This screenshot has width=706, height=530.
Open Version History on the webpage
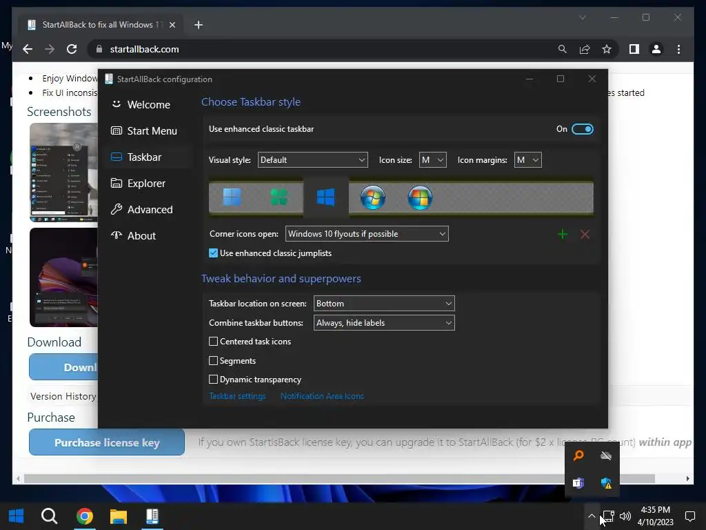pos(63,397)
